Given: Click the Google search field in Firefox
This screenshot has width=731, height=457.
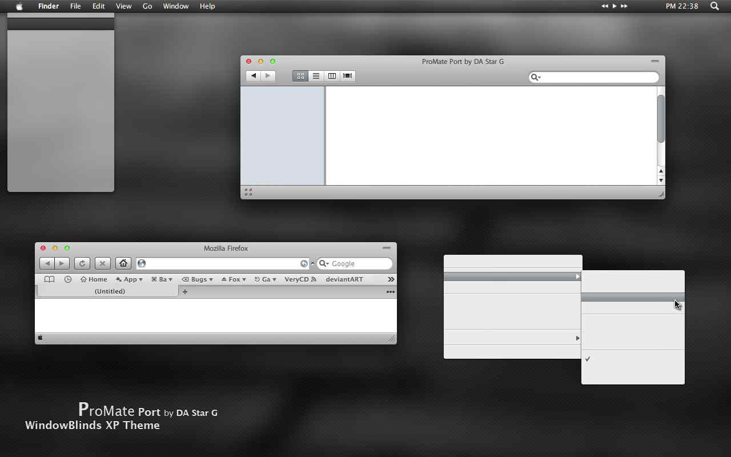Looking at the screenshot, I should 355,263.
